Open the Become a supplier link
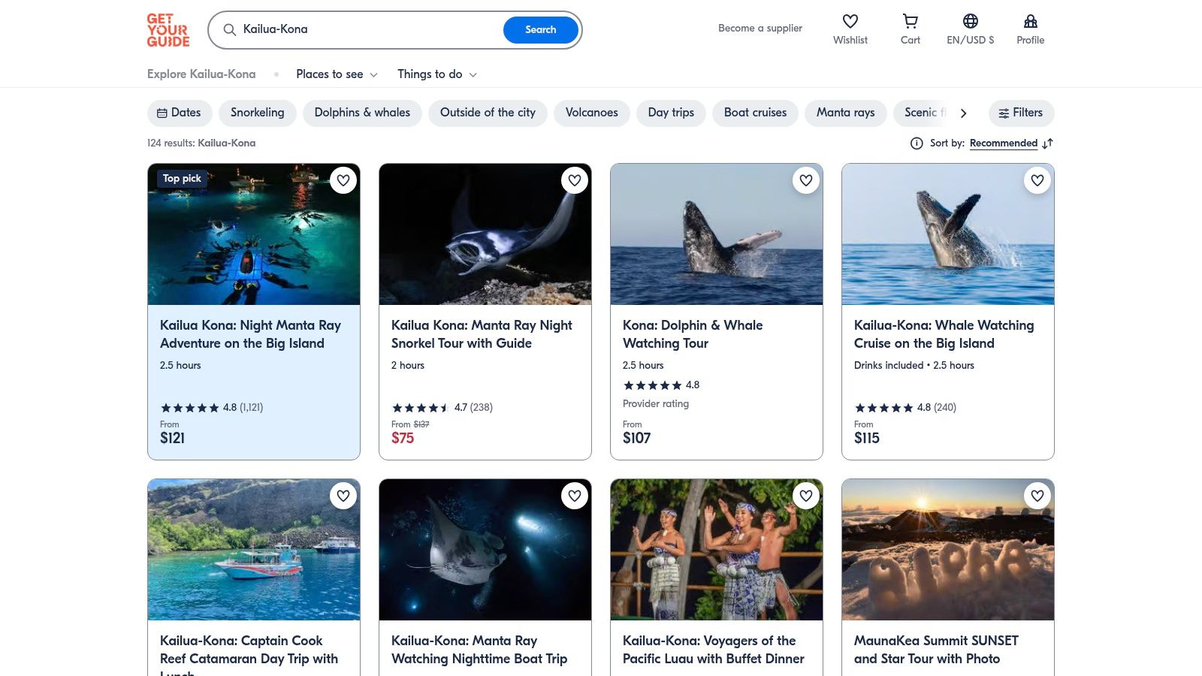This screenshot has width=1202, height=676. click(760, 28)
